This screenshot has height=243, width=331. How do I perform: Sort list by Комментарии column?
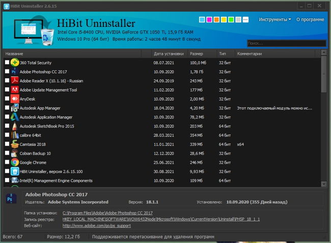pos(275,54)
